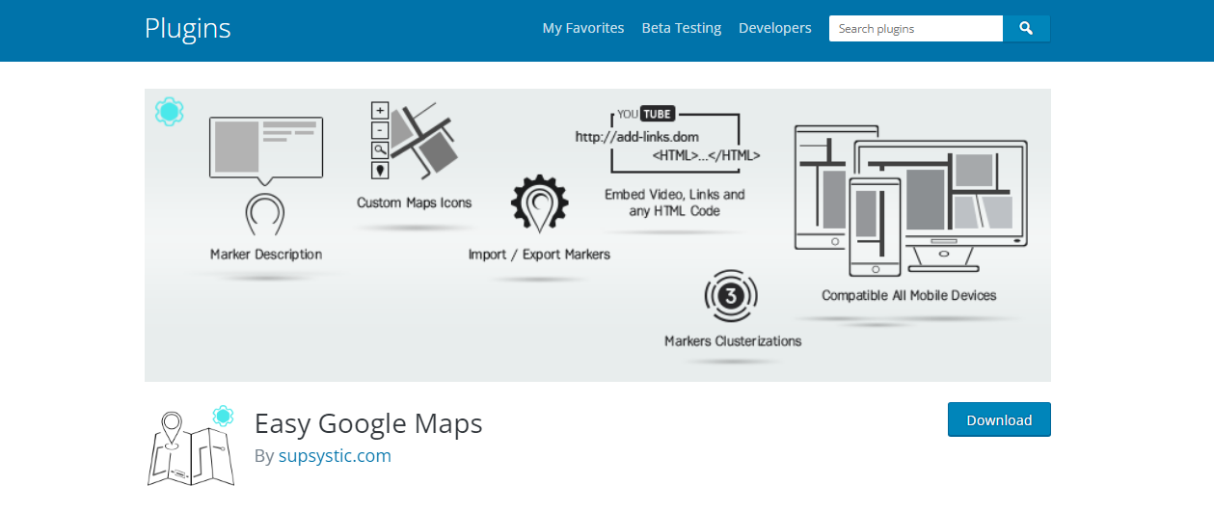Screen dimensions: 1214x513
Task: Click the marker description popup graphic
Action: (266, 150)
